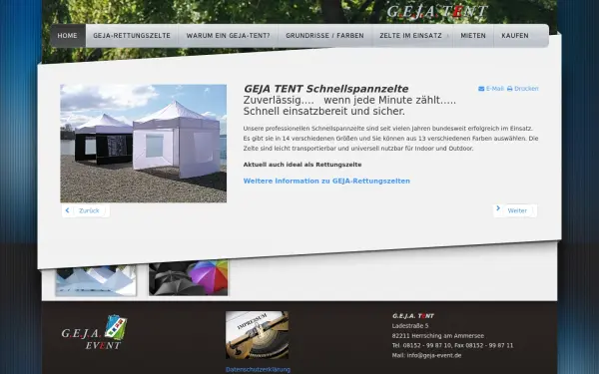Open the white tents thumbnail image
This screenshot has width=599, height=374.
tap(96, 280)
